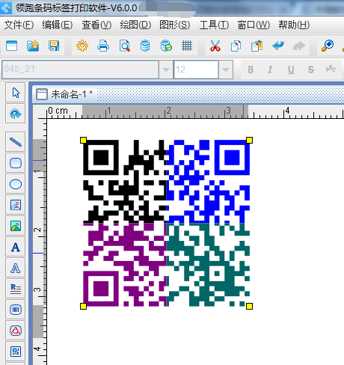
Task: Expand the font size dropdown arrow
Action: tap(226, 70)
